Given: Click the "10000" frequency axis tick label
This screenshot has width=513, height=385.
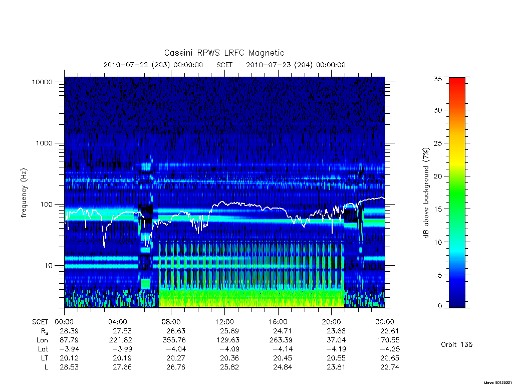Looking at the screenshot, I should (42, 82).
